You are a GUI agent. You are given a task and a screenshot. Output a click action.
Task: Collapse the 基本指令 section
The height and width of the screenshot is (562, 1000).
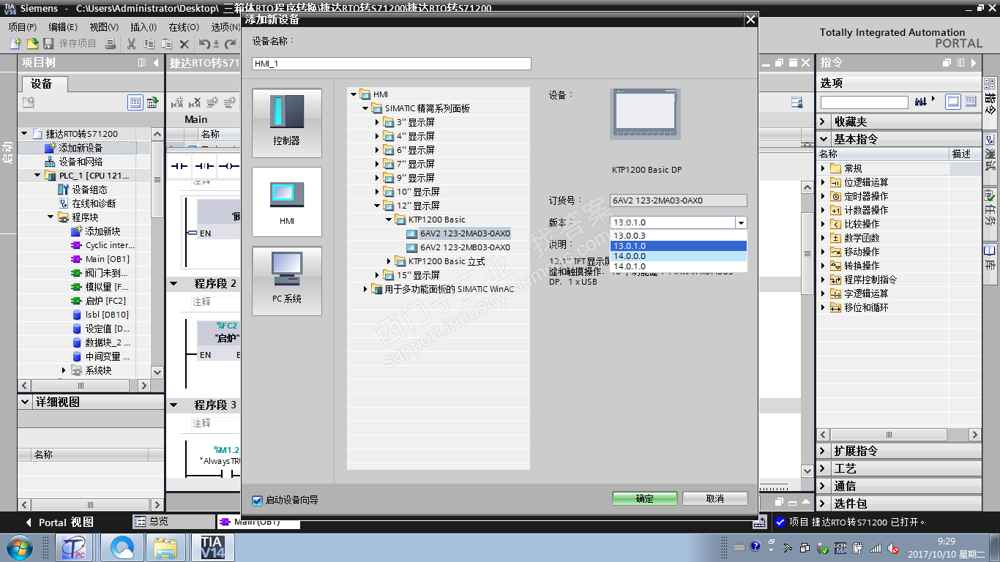click(x=824, y=139)
